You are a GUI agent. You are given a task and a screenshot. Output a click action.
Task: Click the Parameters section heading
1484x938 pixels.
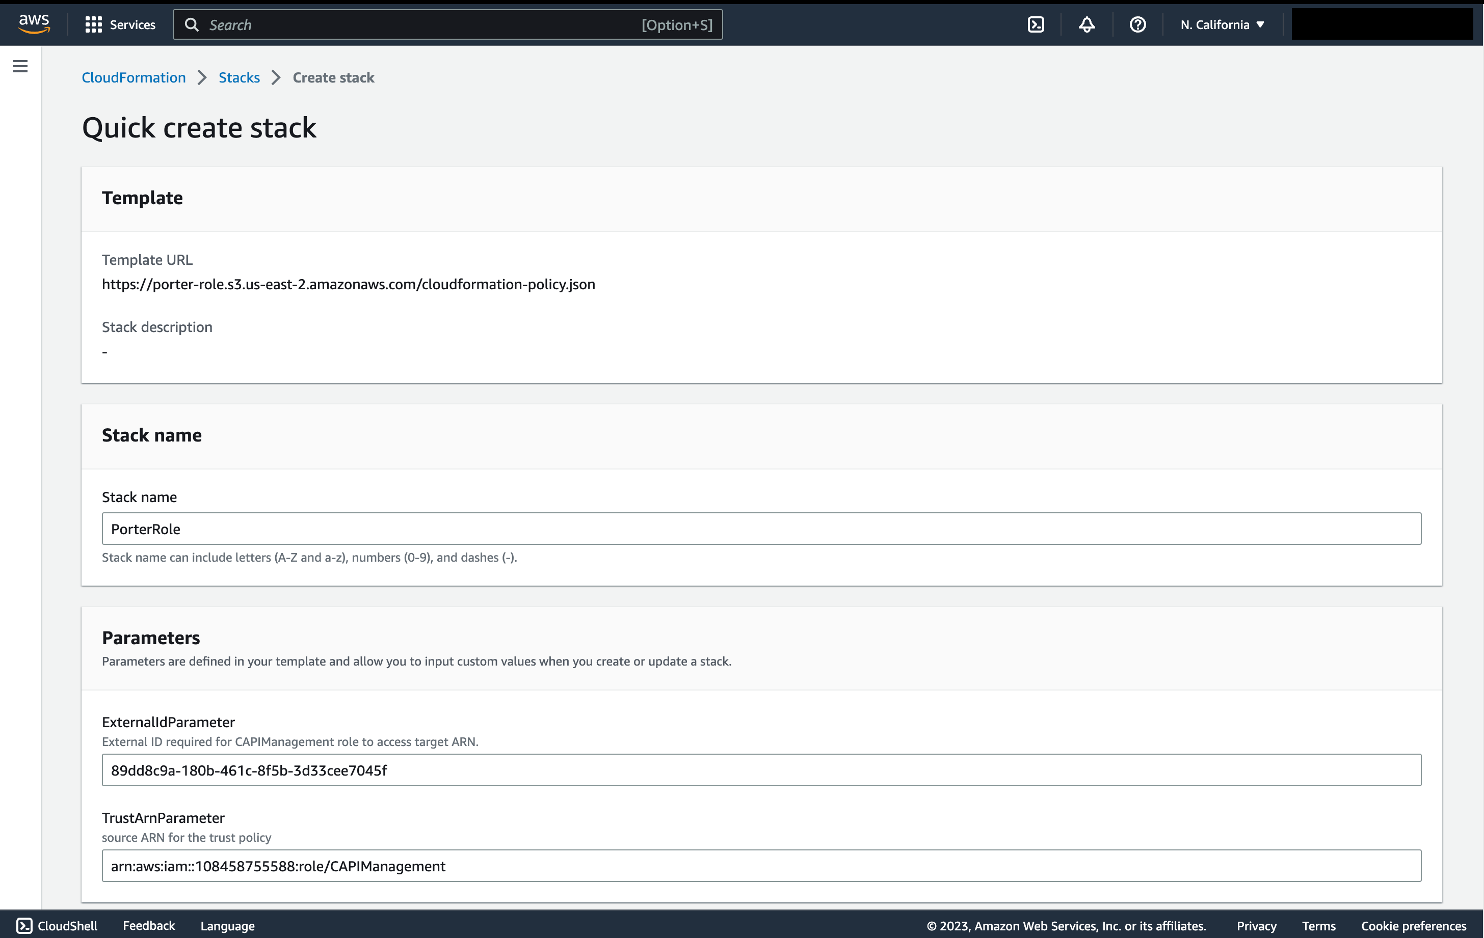(151, 638)
